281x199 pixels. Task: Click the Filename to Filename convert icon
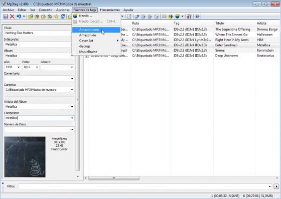coord(150,17)
